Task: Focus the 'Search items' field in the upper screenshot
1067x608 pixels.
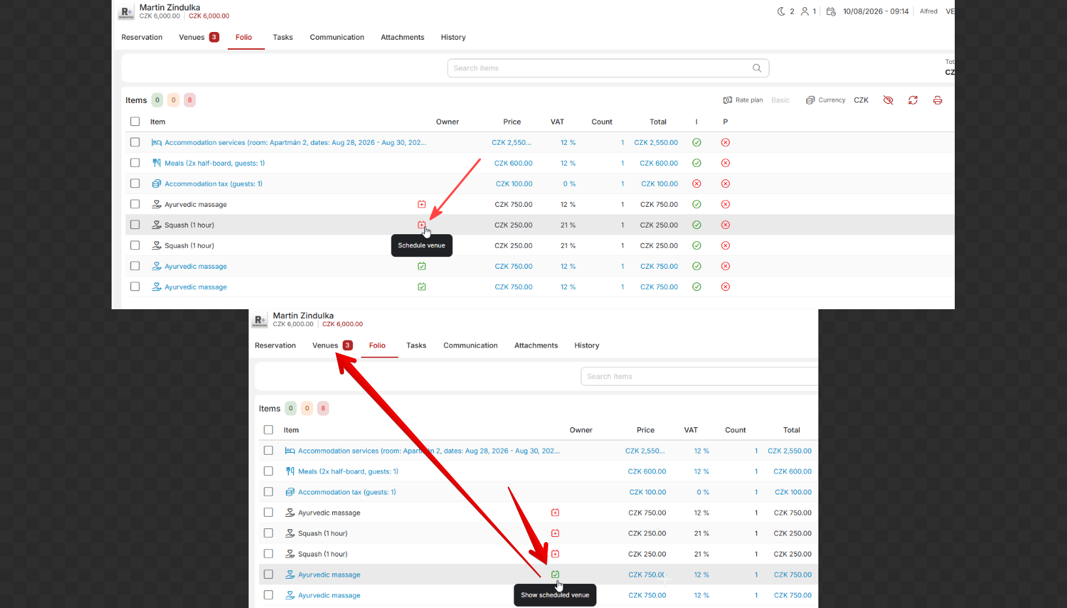Action: point(608,68)
